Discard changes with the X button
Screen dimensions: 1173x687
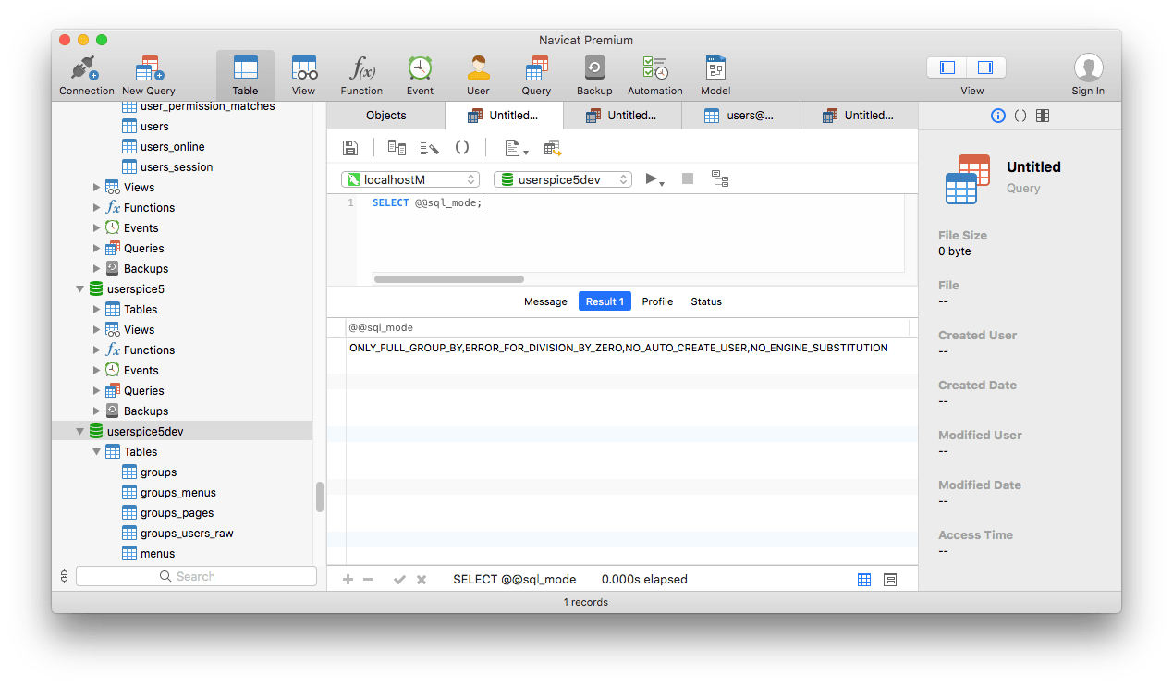[x=422, y=580]
